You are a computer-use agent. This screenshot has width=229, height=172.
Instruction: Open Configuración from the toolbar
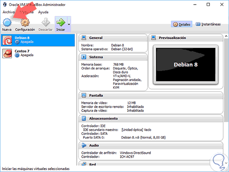[25, 25]
